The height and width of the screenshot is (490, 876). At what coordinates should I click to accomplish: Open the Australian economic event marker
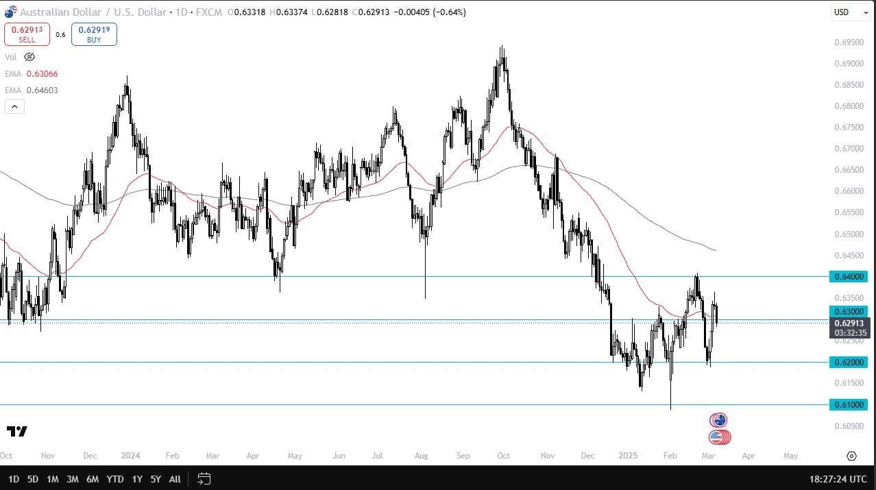(x=718, y=419)
